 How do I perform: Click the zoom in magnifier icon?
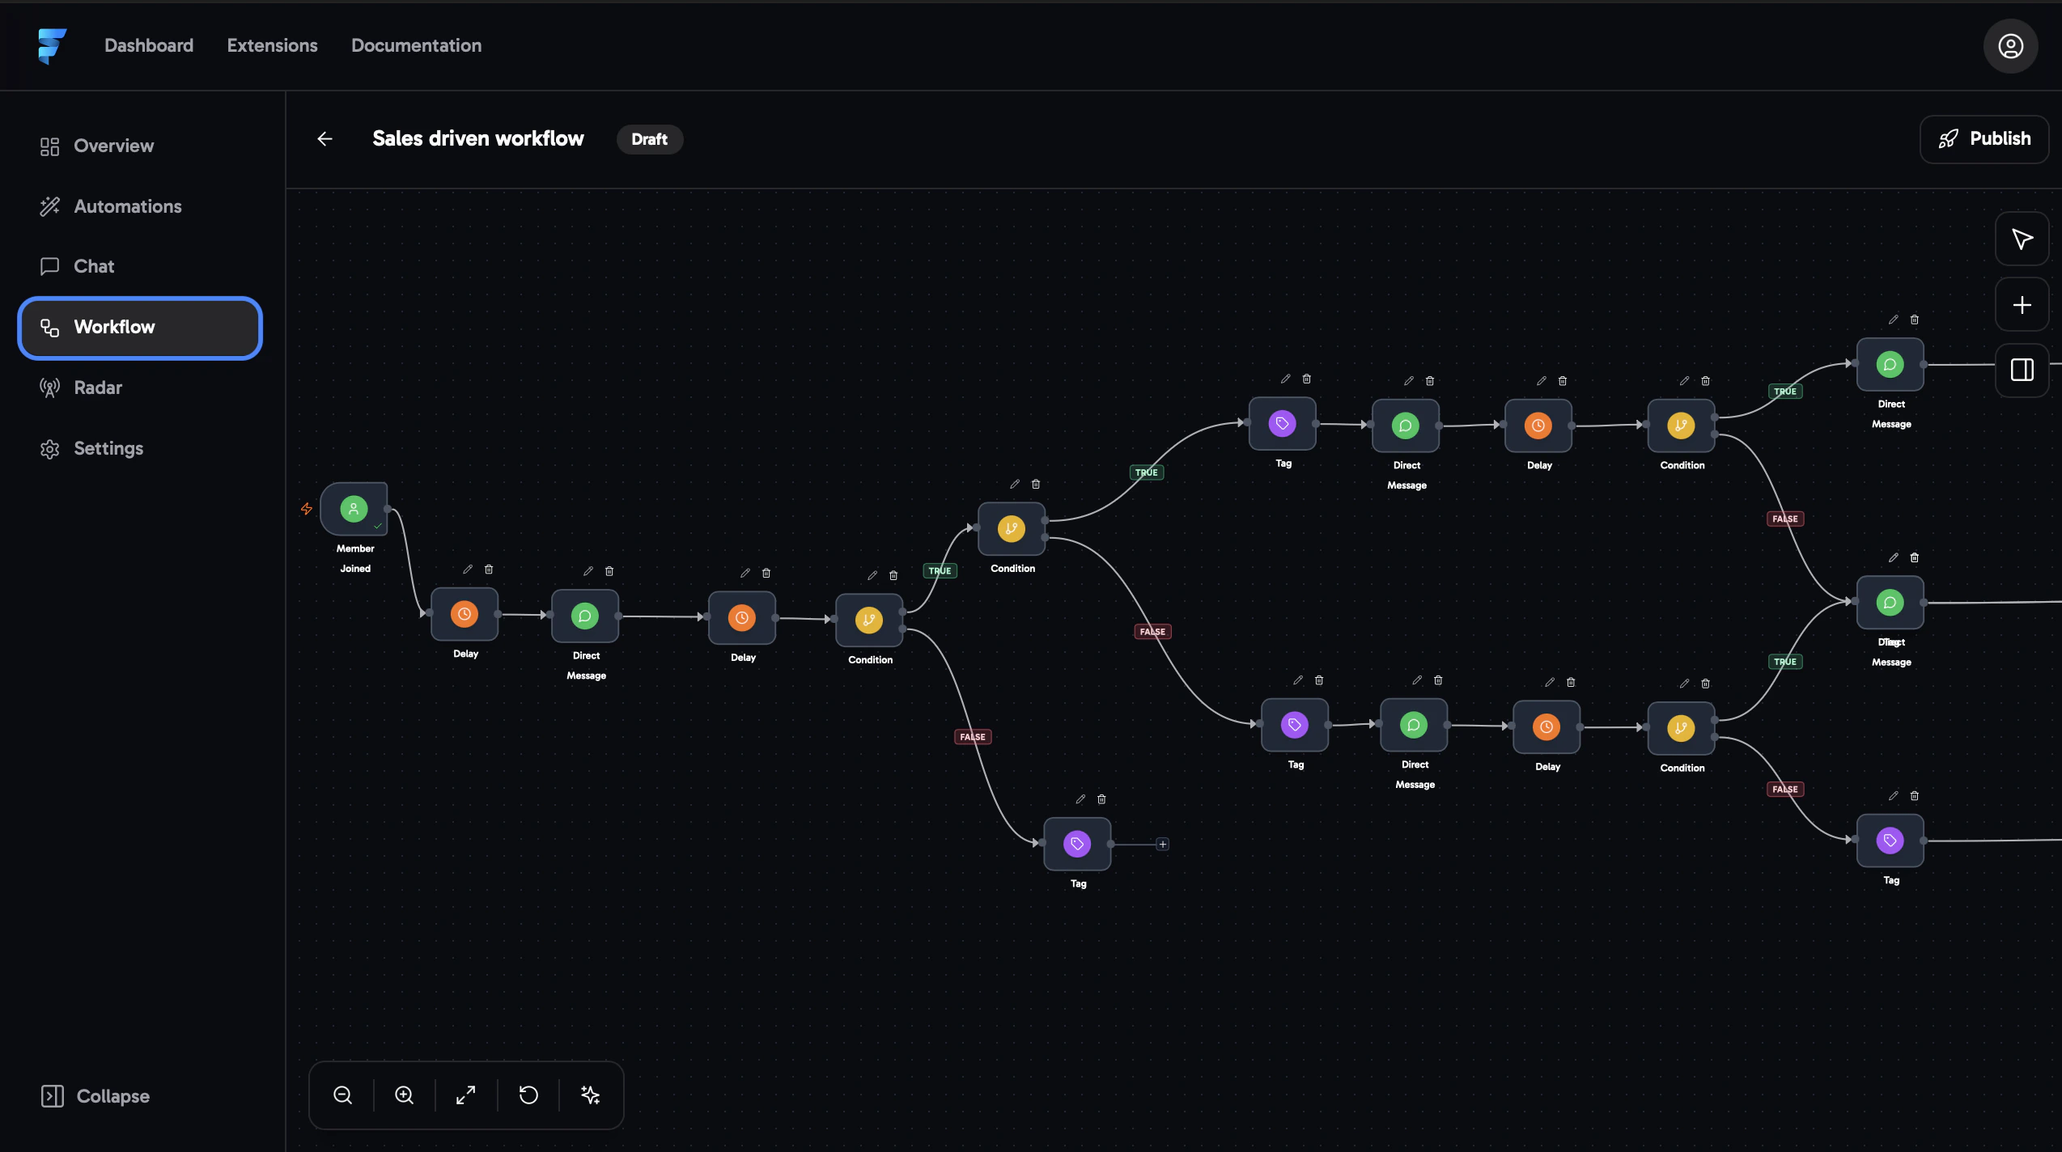click(404, 1095)
